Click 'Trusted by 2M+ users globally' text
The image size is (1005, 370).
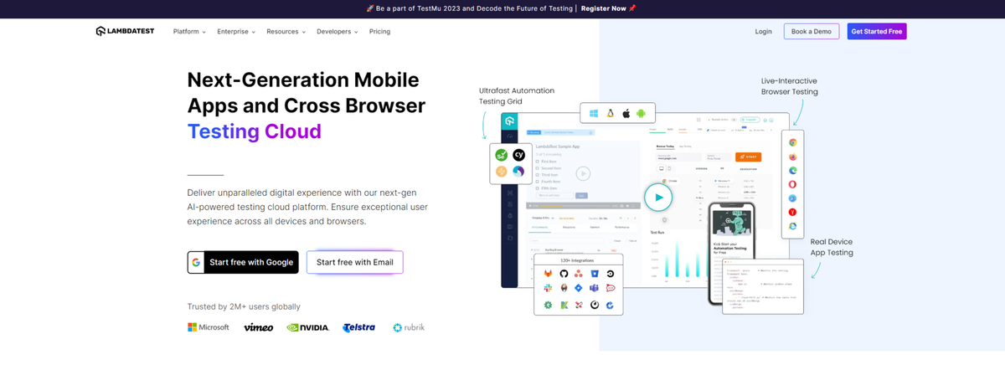(x=244, y=306)
